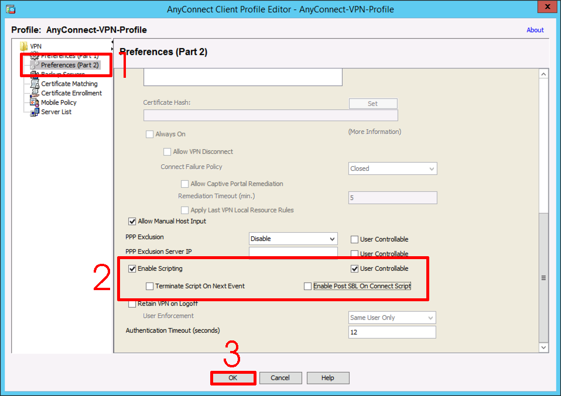Click the Authentication Timeout input field
Image resolution: width=561 pixels, height=396 pixels.
[392, 332]
